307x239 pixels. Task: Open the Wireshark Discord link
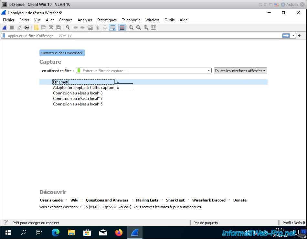pyautogui.click(x=209, y=200)
